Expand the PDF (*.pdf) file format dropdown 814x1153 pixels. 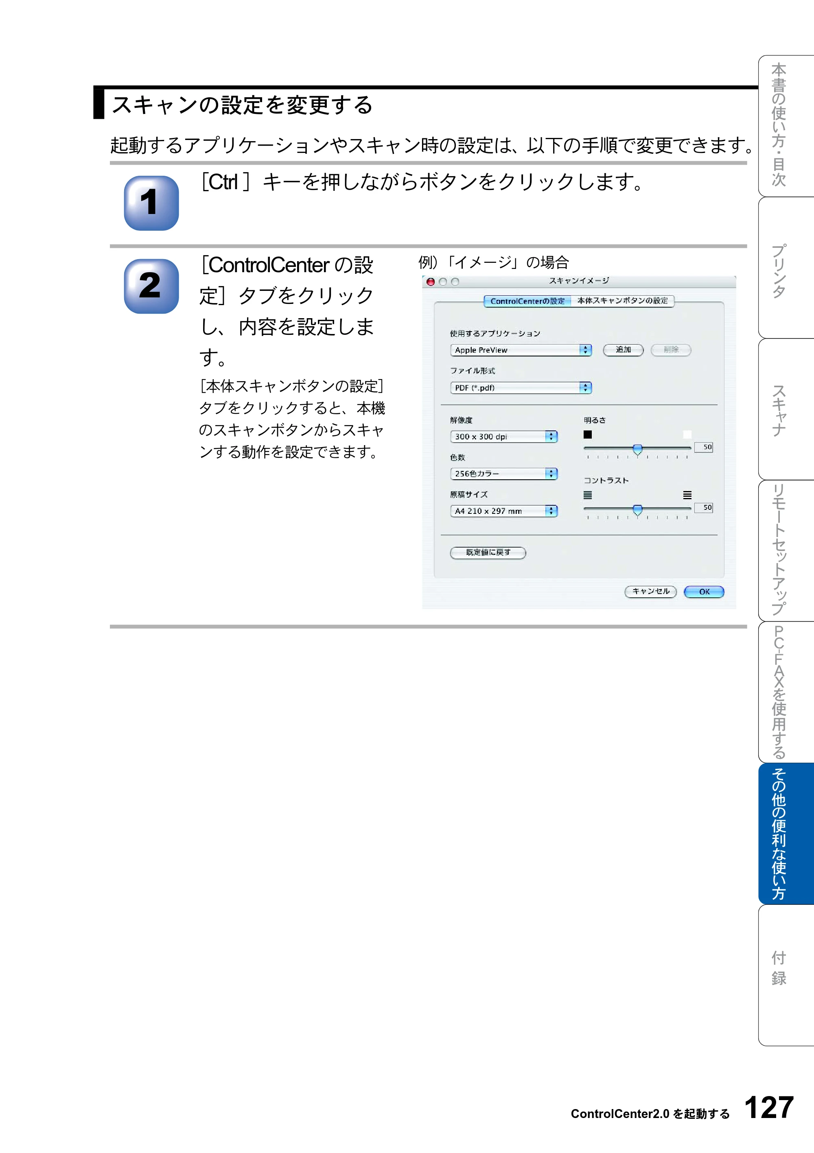(x=521, y=388)
